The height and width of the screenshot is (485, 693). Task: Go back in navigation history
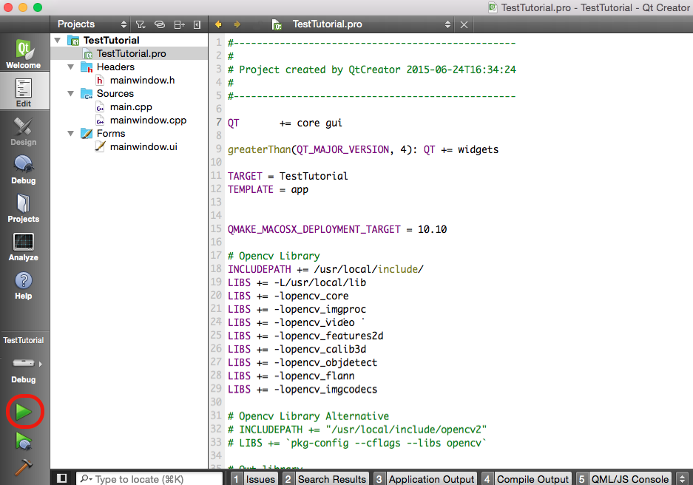point(218,24)
